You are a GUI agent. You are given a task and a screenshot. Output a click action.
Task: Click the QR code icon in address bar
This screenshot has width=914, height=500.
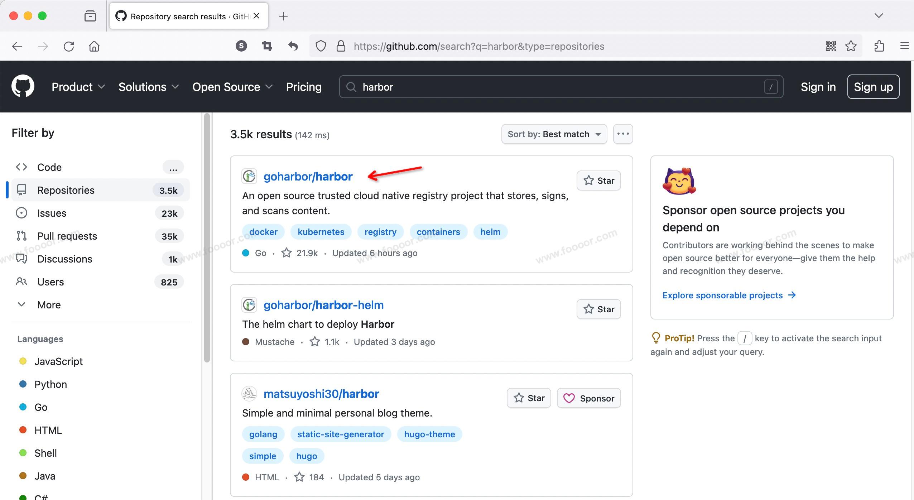tap(831, 46)
